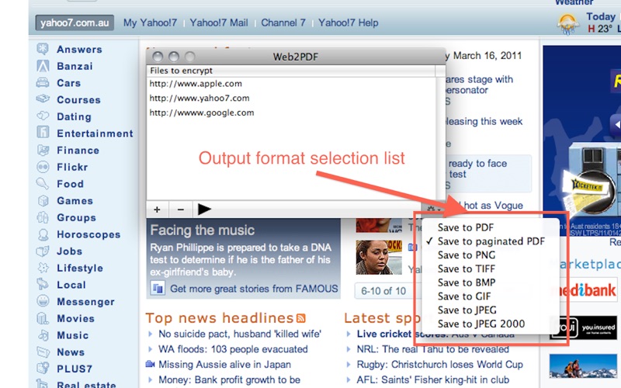Click the PLUS7 sidebar icon
Viewport: 621px width, 388px height.
tap(43, 368)
